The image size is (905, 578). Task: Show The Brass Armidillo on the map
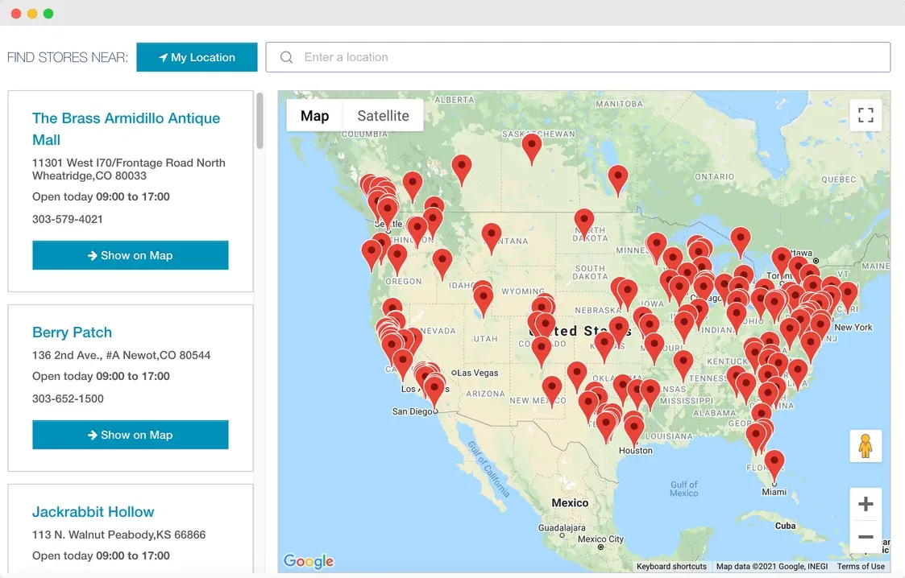tap(130, 254)
